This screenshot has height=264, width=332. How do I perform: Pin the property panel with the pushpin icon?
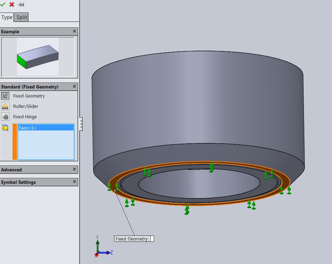click(21, 4)
